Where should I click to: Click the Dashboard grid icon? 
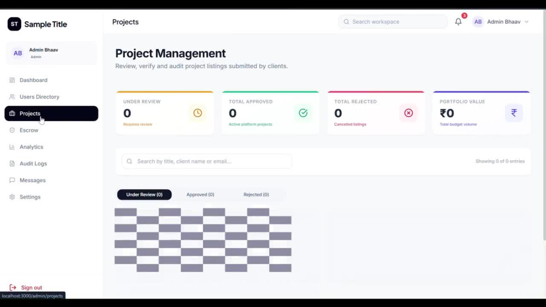(x=12, y=80)
